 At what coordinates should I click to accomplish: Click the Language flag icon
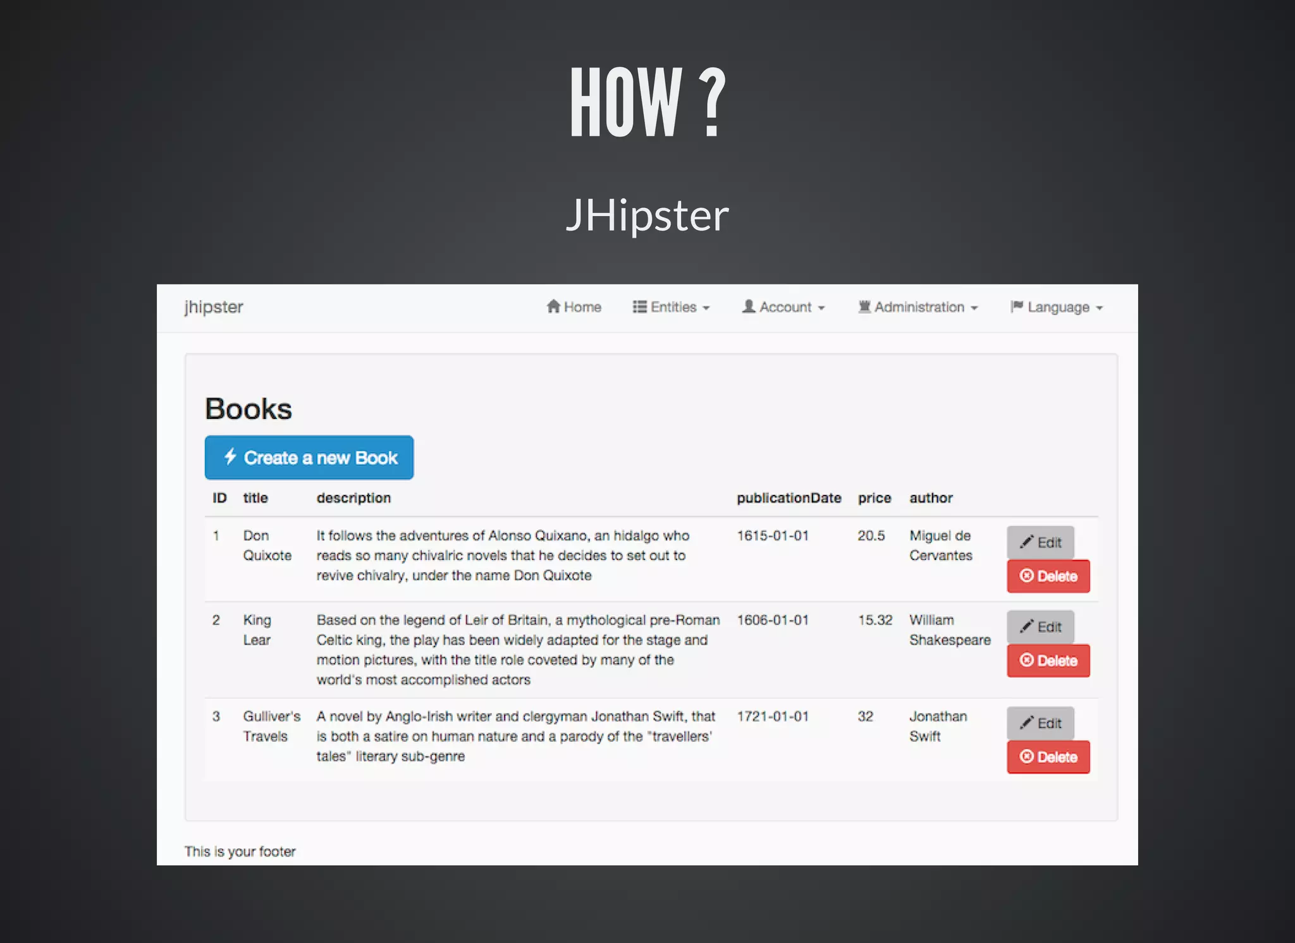click(1017, 307)
